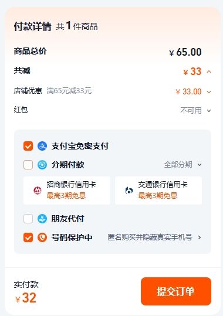This screenshot has height=316, width=223.
Task: Click the friend pay icon
Action: click(x=42, y=219)
